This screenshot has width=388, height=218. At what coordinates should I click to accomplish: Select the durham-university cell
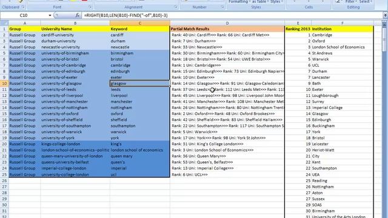click(x=75, y=41)
